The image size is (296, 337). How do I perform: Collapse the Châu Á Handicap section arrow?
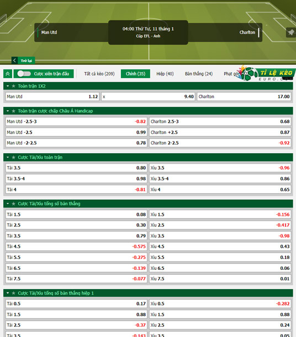pyautogui.click(x=8, y=111)
